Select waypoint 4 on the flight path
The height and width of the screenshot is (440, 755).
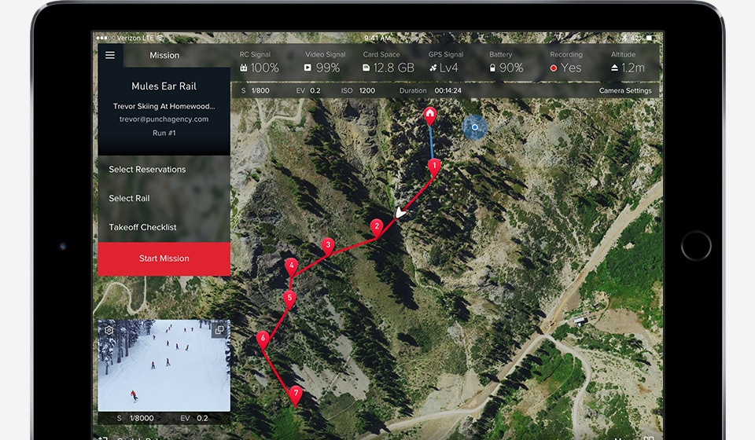[292, 266]
